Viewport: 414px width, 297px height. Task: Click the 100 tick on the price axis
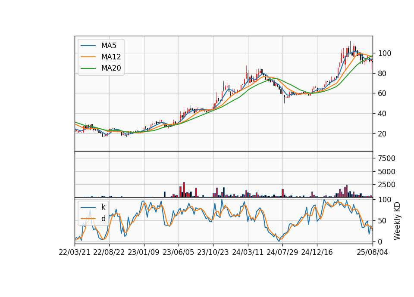[x=385, y=53]
